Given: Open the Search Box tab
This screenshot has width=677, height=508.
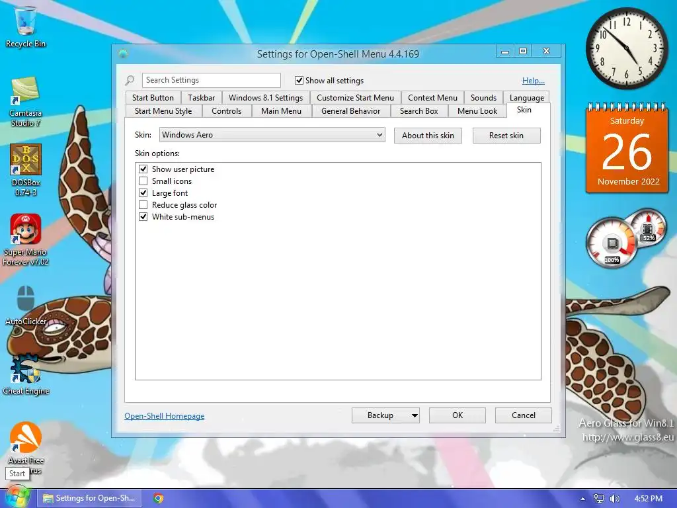Looking at the screenshot, I should (x=418, y=111).
